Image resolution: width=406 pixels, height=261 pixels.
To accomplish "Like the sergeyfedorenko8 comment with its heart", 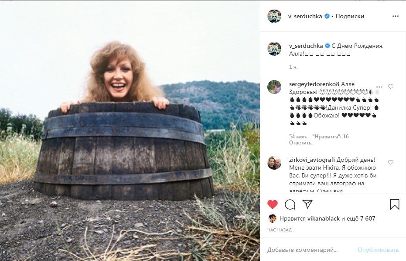I will tap(390, 87).
